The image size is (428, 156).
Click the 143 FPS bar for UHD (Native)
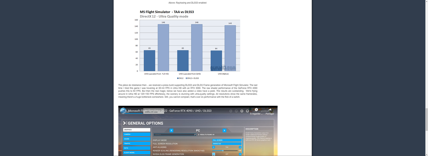pos(230,48)
